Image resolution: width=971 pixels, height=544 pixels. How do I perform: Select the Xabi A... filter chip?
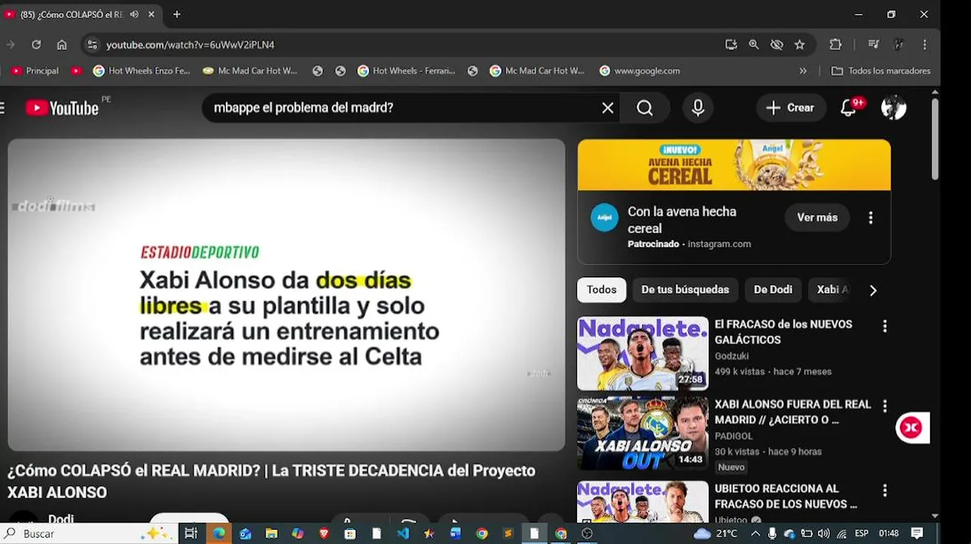(832, 290)
